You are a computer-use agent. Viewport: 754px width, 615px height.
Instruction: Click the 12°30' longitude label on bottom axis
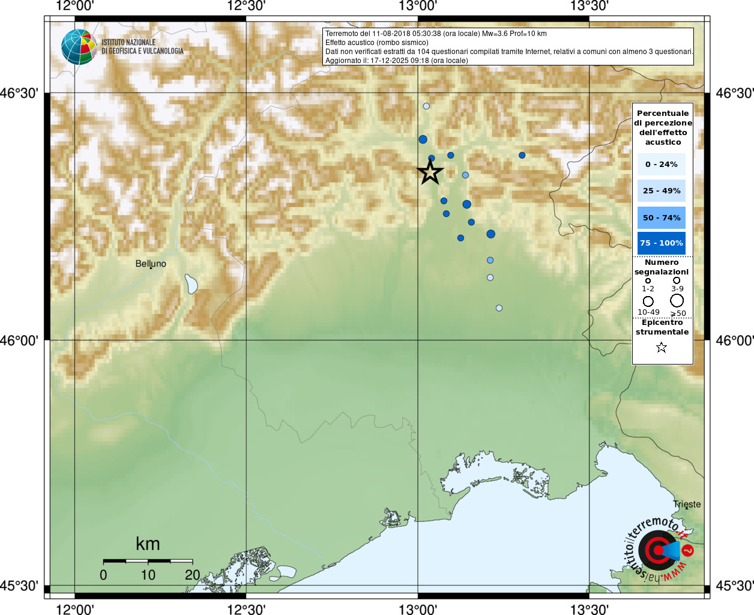click(x=246, y=609)
